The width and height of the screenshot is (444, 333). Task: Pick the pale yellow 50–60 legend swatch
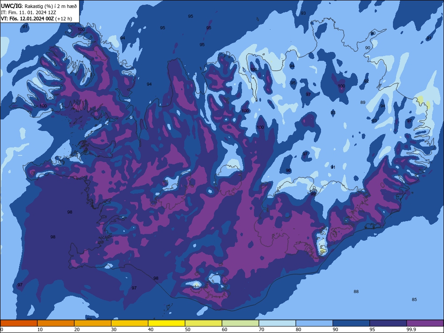coord(204,323)
